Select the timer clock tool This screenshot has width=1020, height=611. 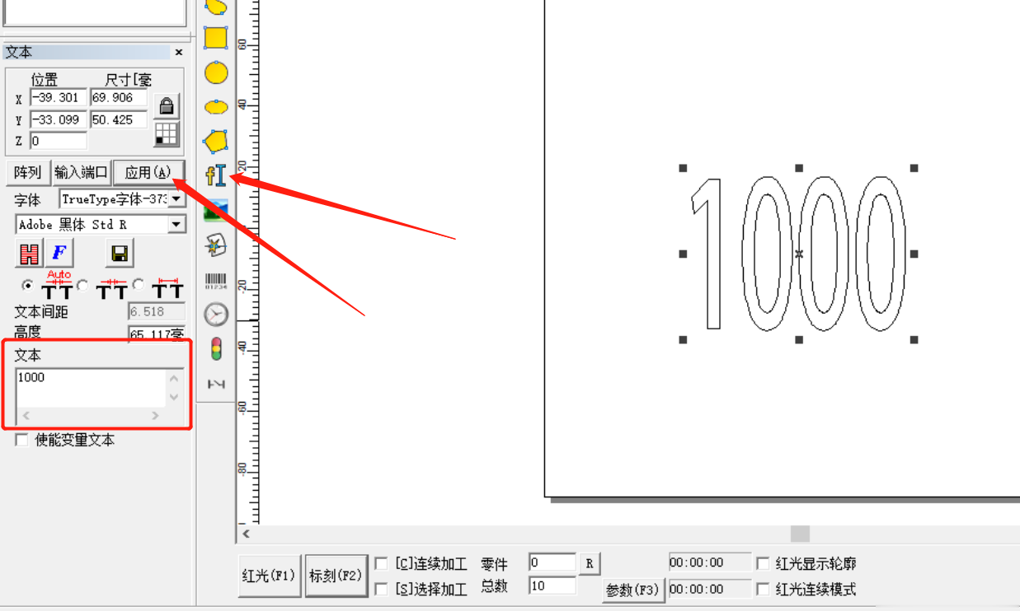[x=216, y=315]
